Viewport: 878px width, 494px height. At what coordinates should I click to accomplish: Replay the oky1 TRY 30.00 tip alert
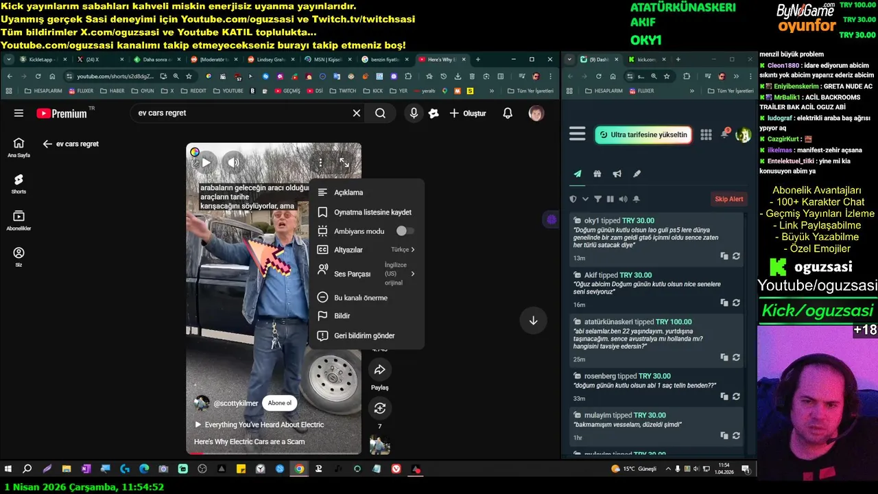[x=736, y=256]
